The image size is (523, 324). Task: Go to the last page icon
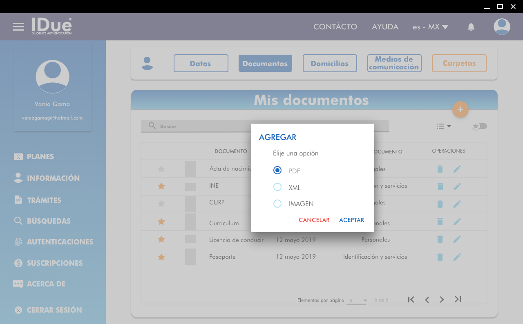tap(458, 300)
